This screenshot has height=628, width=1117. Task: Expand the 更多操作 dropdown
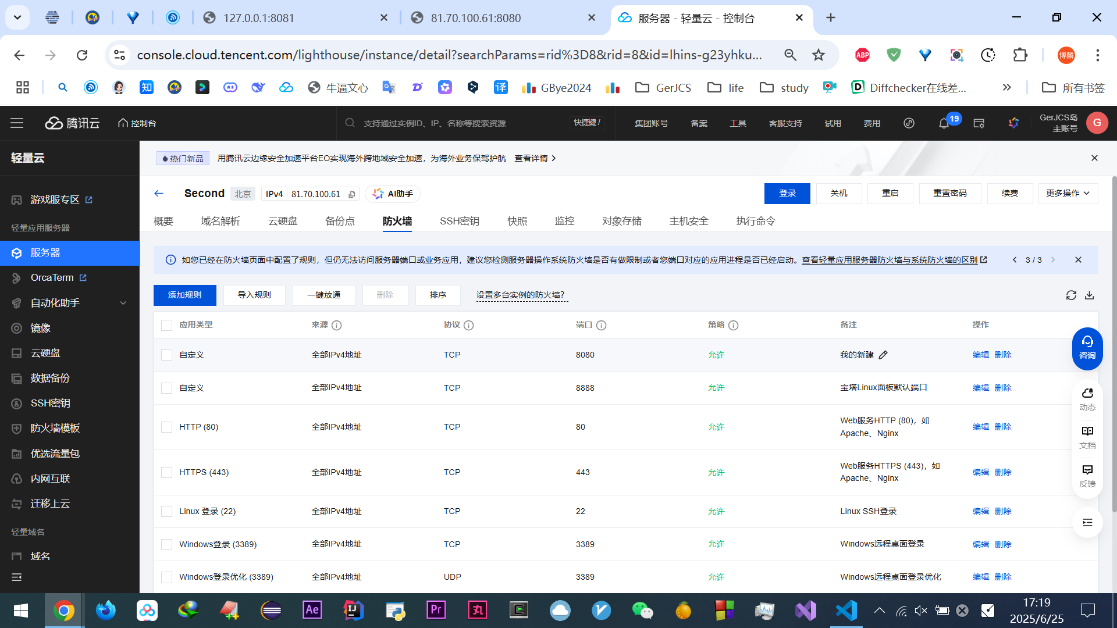pos(1068,193)
